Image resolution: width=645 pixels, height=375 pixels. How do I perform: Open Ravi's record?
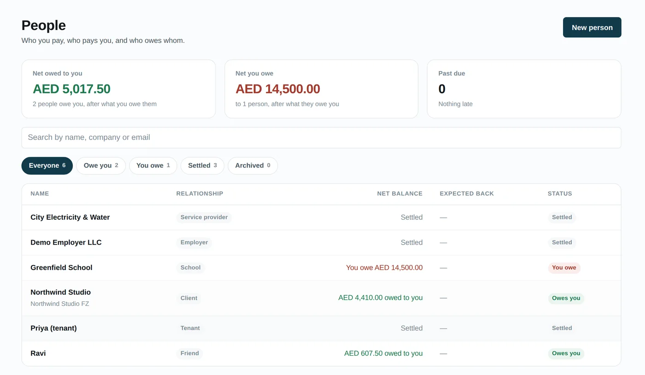(x=321, y=353)
